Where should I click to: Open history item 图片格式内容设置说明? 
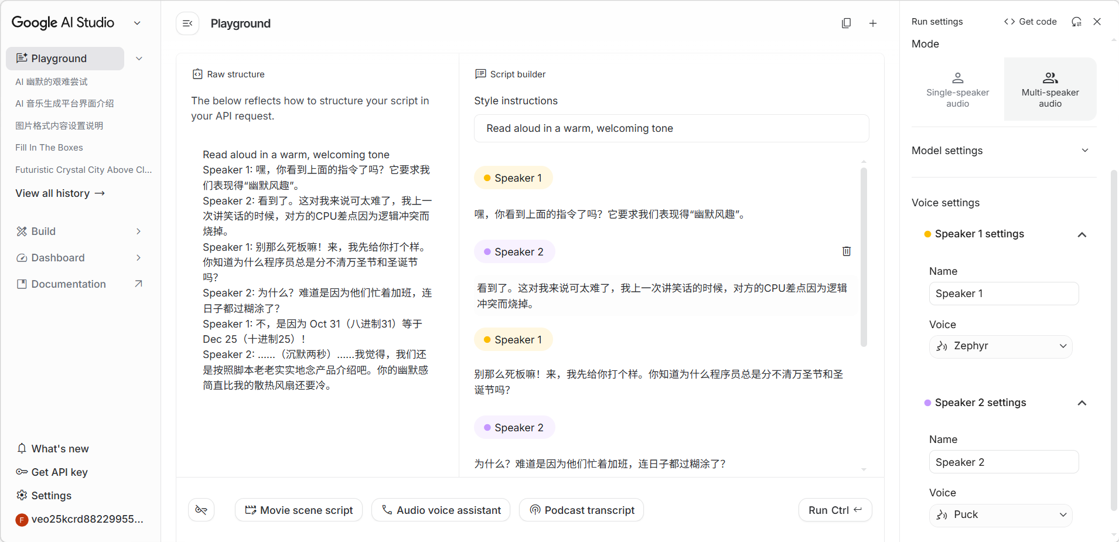[59, 125]
